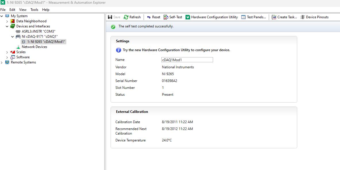Click the External Calibration heading
This screenshot has height=170, width=340.
tap(132, 112)
